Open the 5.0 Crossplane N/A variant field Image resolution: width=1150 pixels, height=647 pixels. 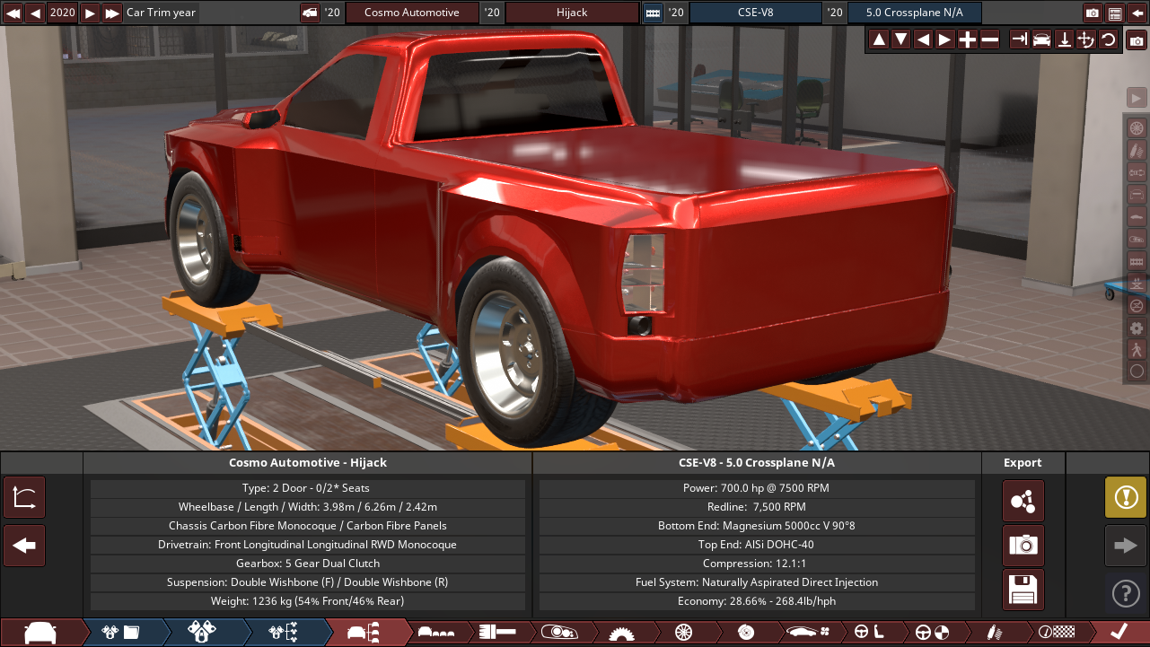tap(915, 13)
